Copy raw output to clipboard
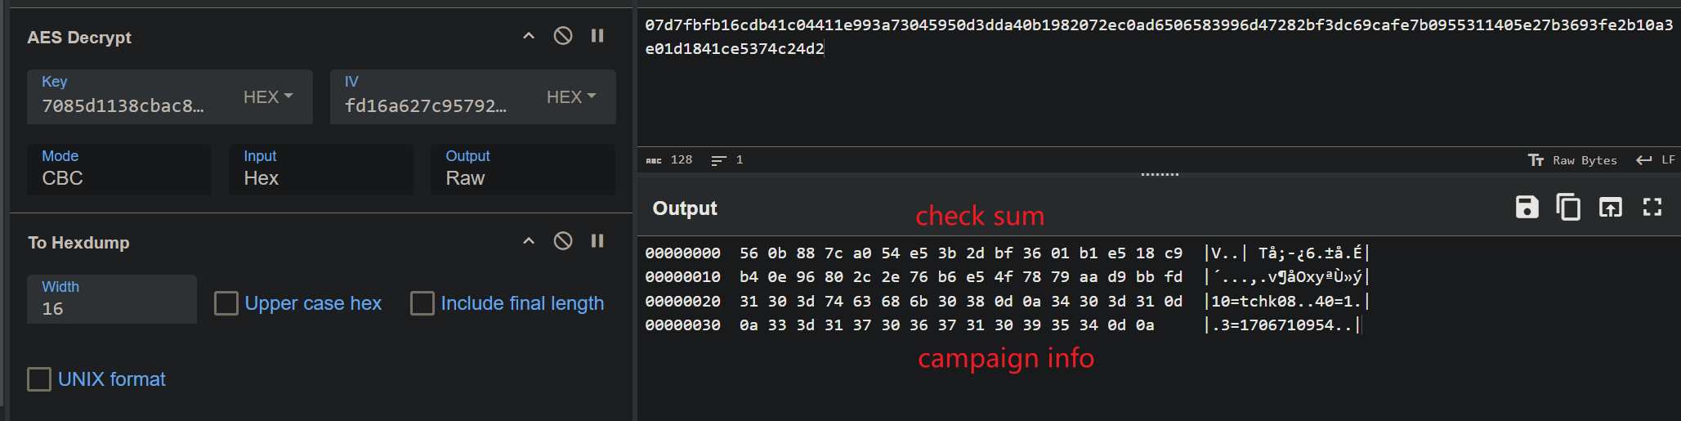 [1568, 208]
